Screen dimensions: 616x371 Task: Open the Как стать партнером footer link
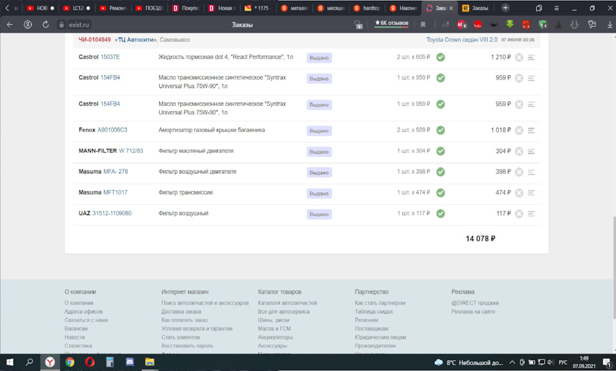point(380,302)
